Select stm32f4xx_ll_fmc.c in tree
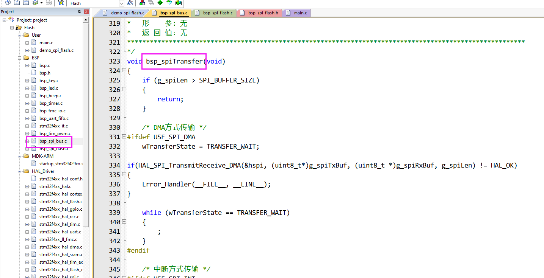The width and height of the screenshot is (544, 278). 58,239
